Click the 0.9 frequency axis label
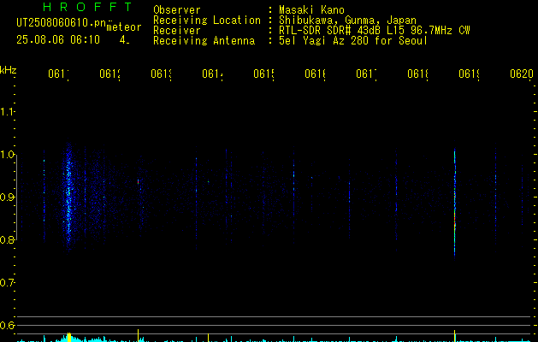Viewport: 538px width, 342px height. tap(7, 198)
